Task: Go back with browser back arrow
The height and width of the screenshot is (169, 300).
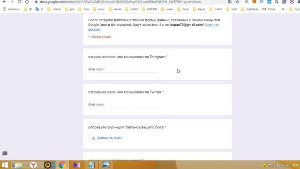Action: [x=4, y=2]
